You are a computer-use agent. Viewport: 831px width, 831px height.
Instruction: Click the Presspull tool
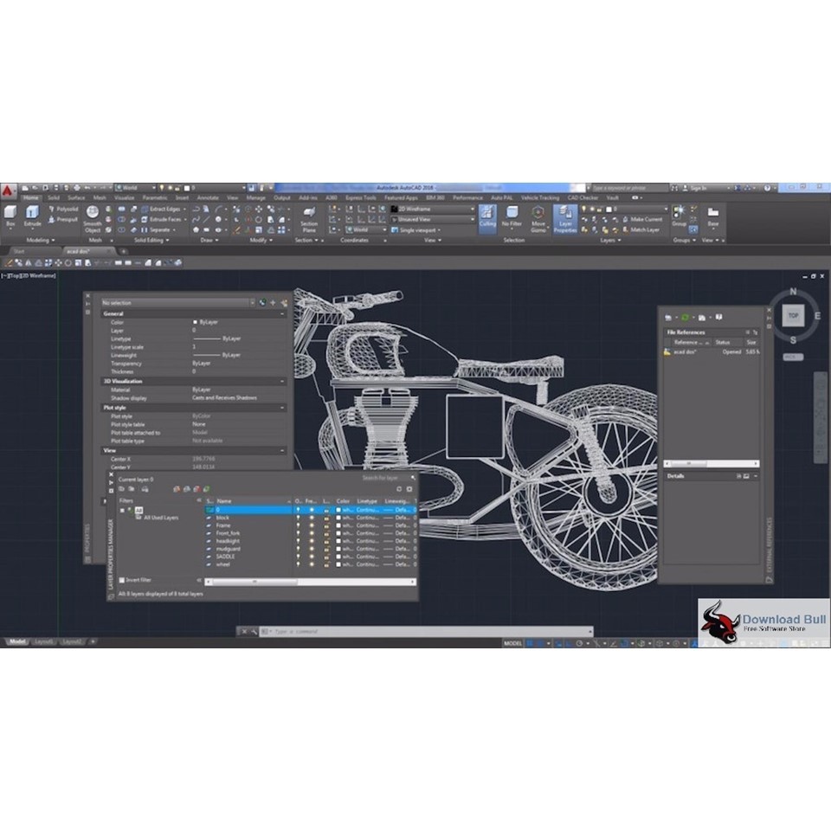point(67,219)
